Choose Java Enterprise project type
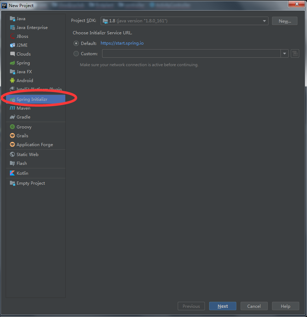The width and height of the screenshot is (307, 317). 36,28
